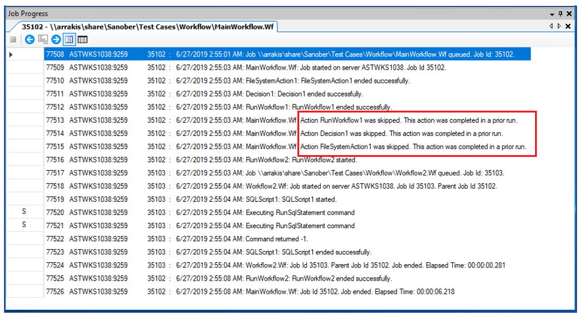Close the 35102 MainWorkflow.Wf tab
The height and width of the screenshot is (322, 583).
[569, 26]
